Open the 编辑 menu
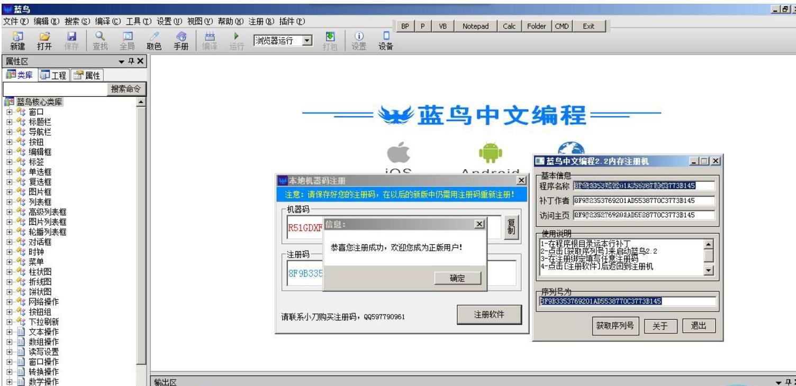The width and height of the screenshot is (796, 386). (x=48, y=21)
